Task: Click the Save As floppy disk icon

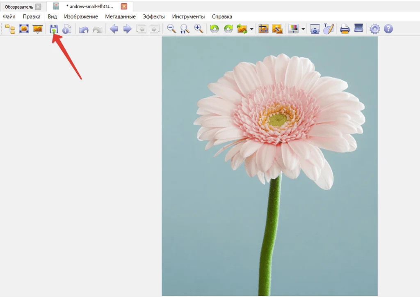Action: point(54,29)
